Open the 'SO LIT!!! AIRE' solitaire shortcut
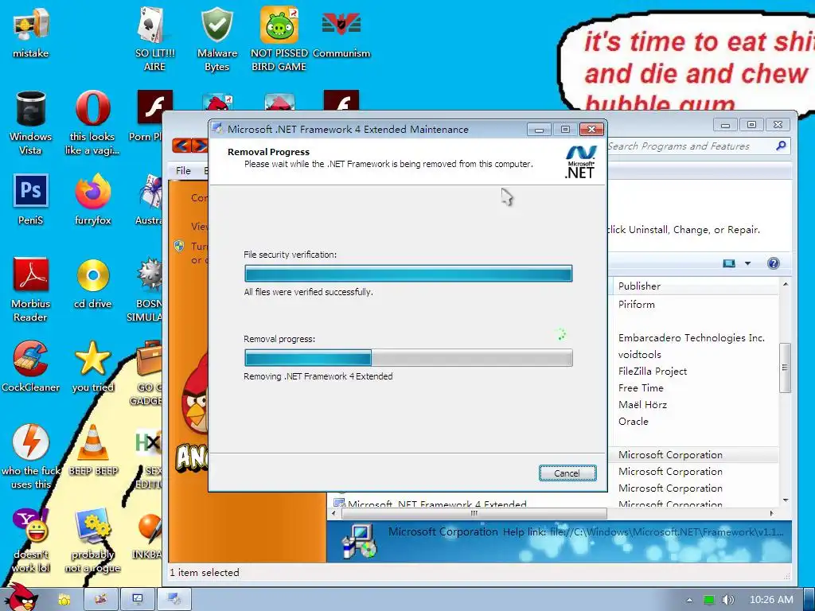The height and width of the screenshot is (611, 815). click(x=154, y=40)
